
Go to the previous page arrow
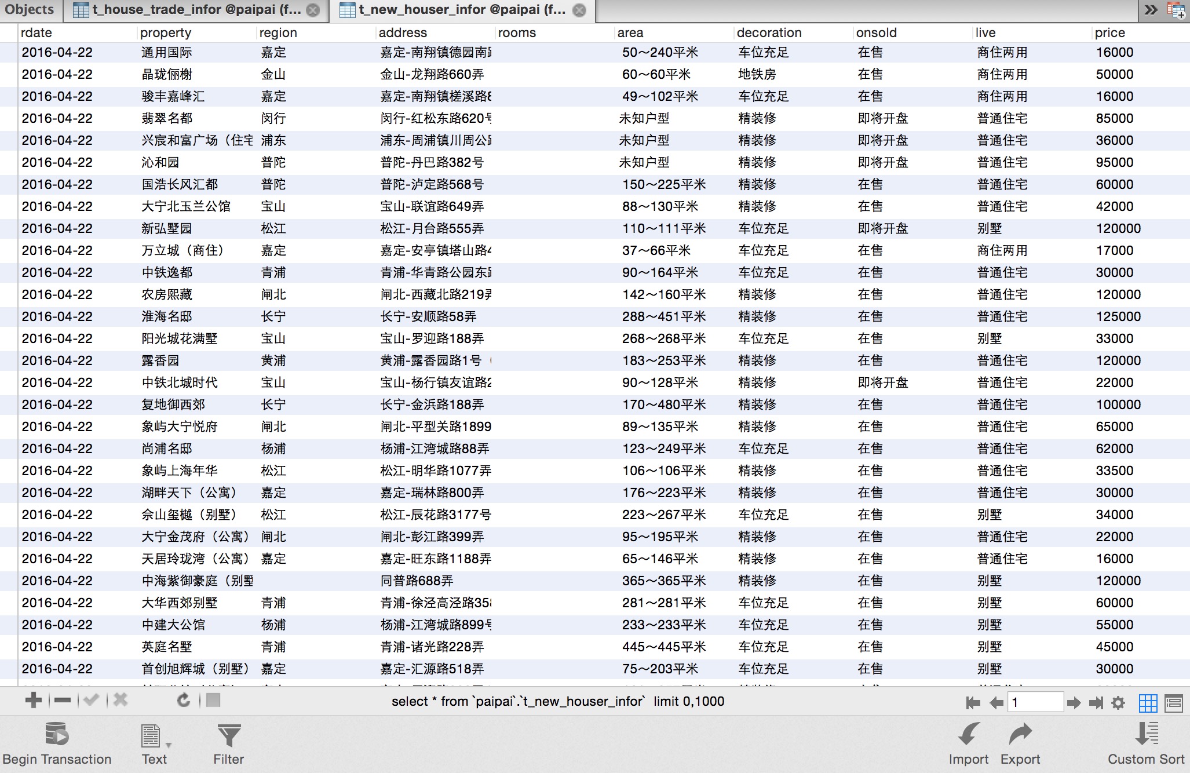[996, 703]
